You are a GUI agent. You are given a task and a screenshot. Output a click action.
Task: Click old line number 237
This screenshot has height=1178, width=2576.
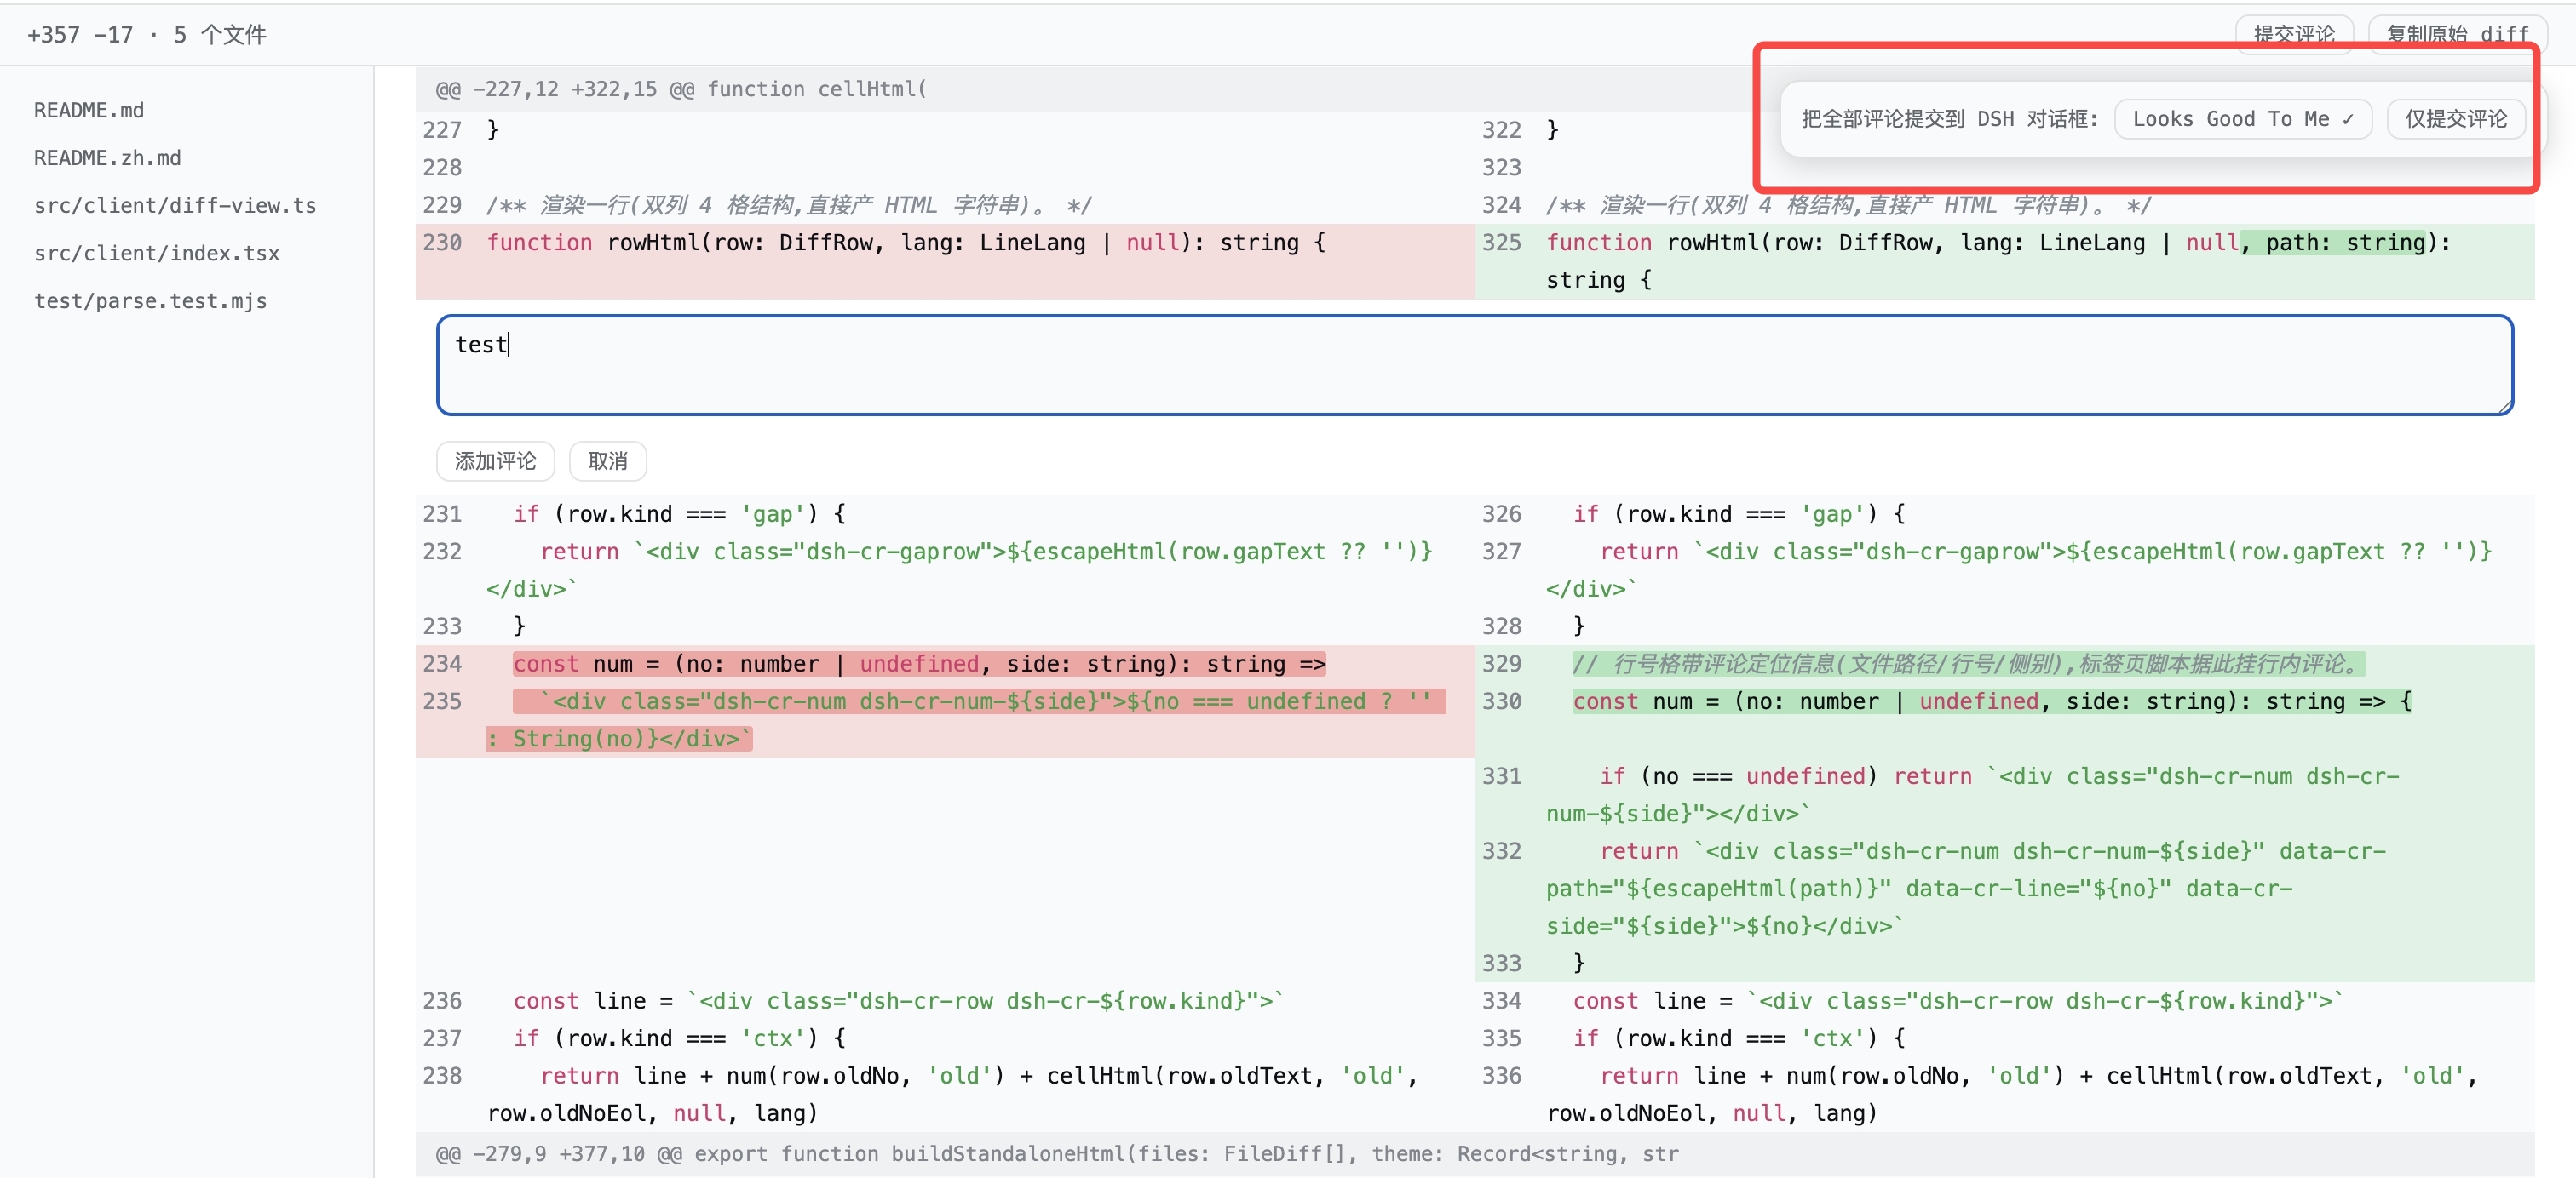click(442, 1039)
